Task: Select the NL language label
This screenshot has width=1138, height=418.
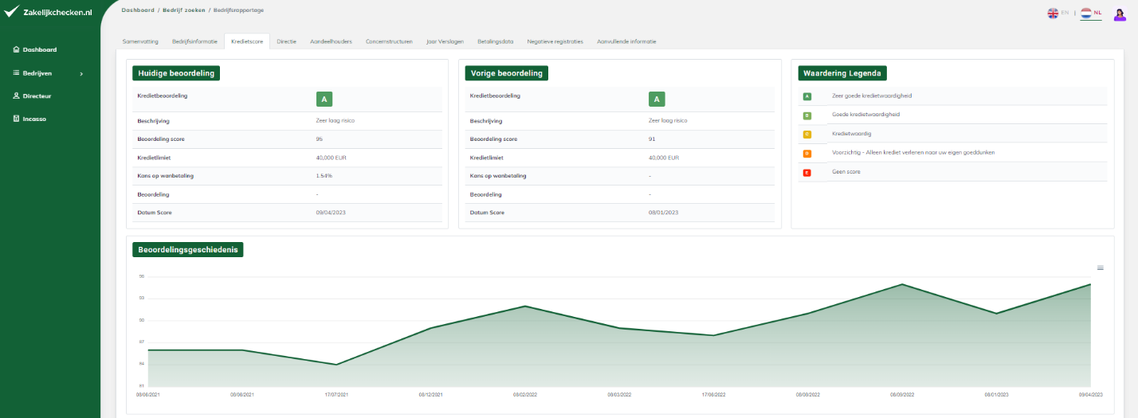Action: [1097, 13]
